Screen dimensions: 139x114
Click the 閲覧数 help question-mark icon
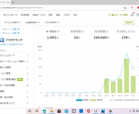58,31
